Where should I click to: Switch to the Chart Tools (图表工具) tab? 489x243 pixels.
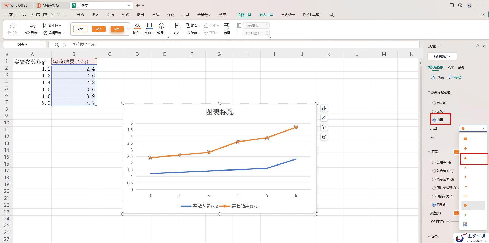tap(266, 15)
